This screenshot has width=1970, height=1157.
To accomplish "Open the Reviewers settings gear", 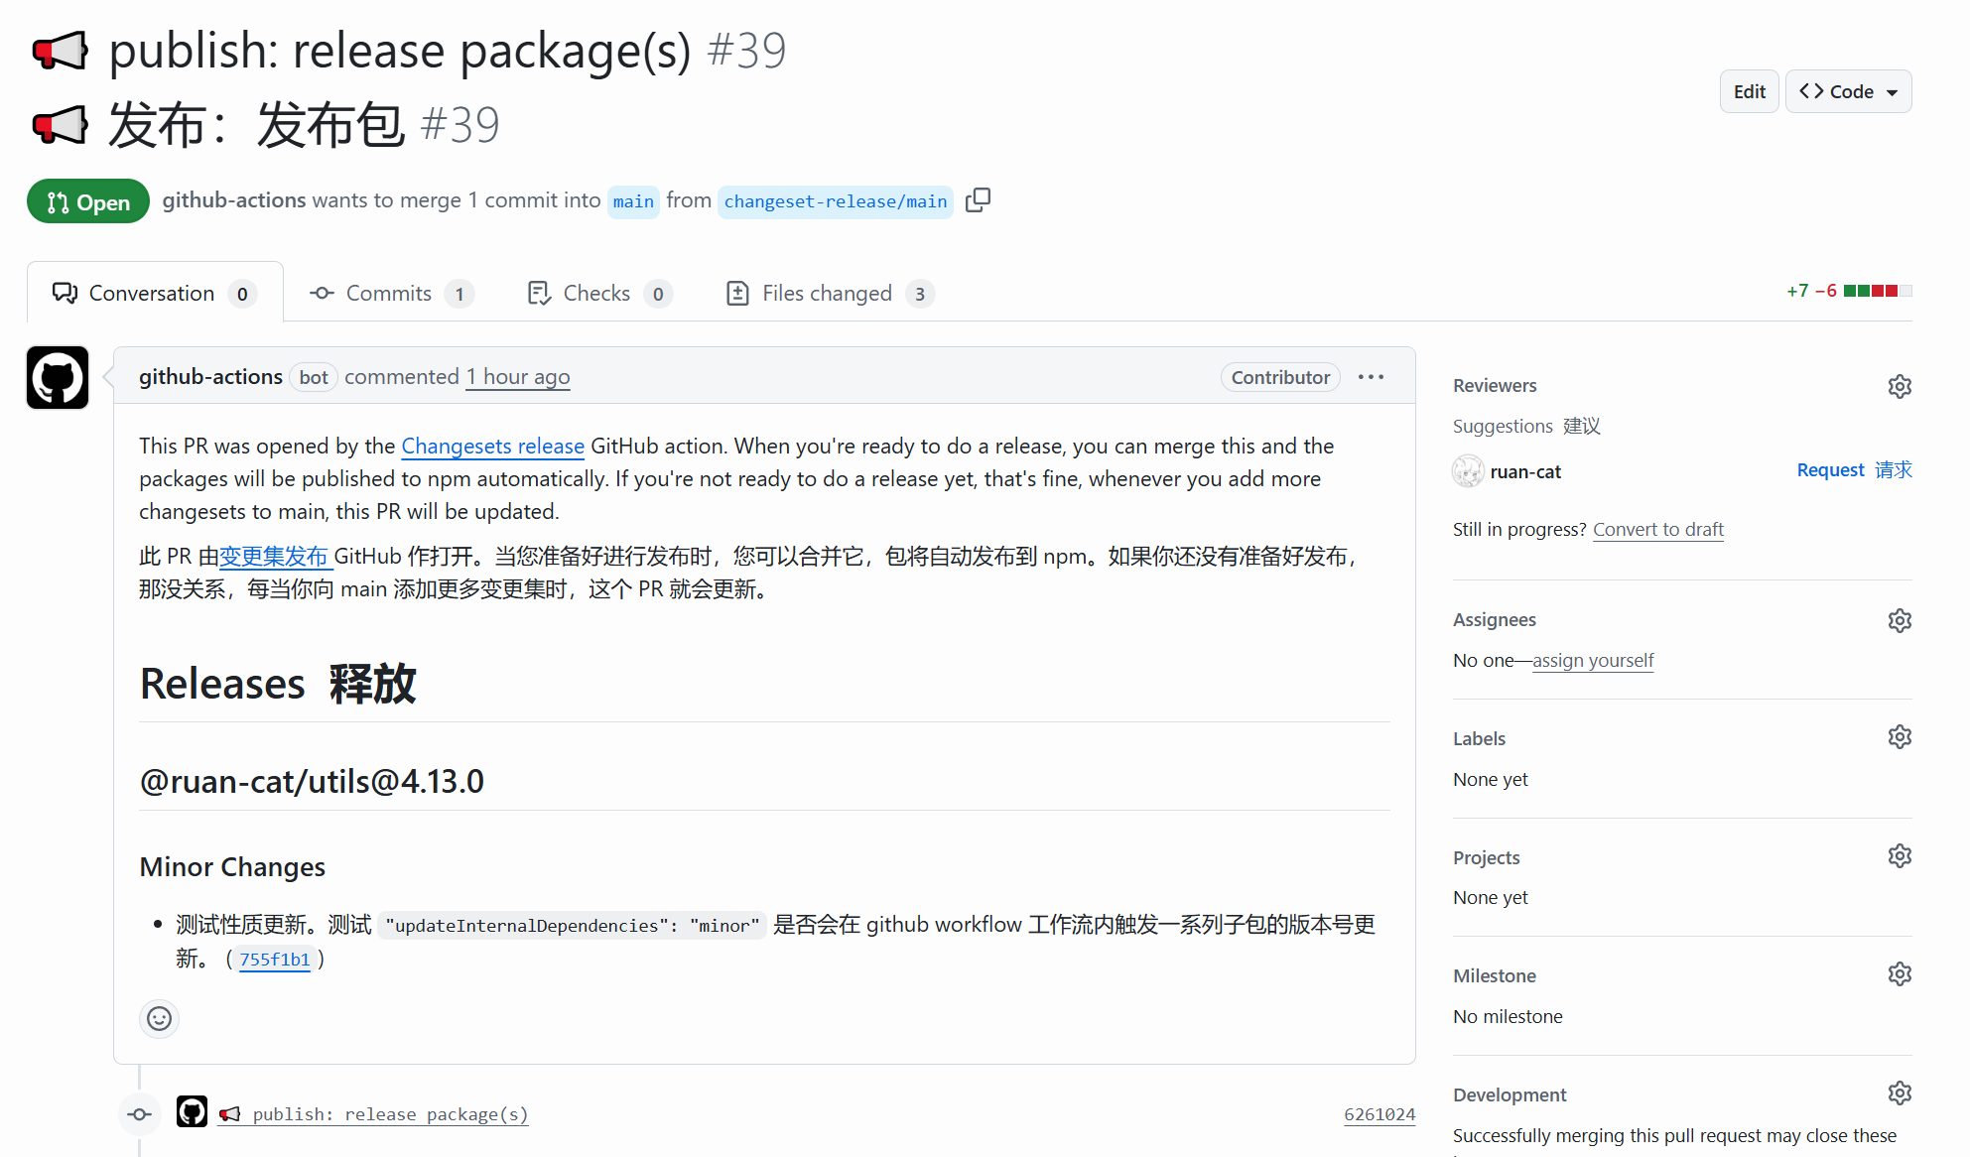I will (x=1899, y=386).
